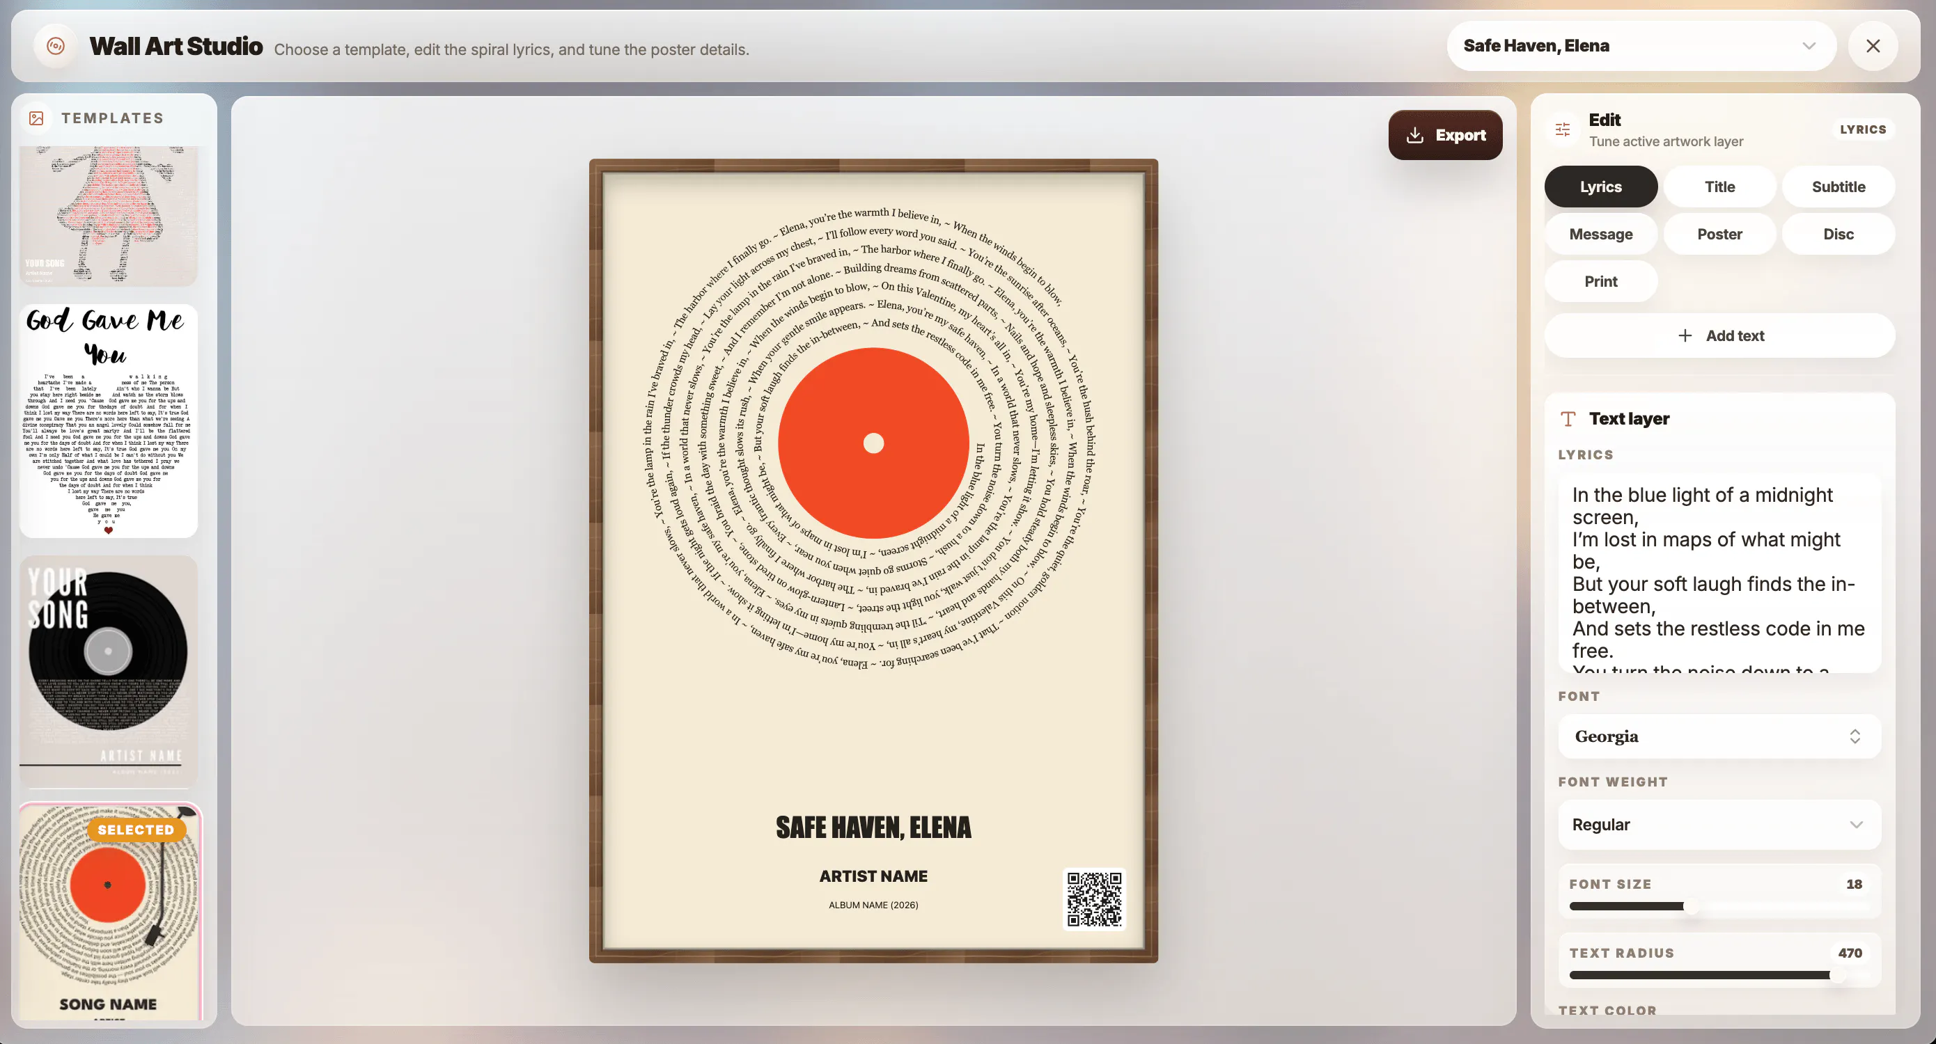
Task: Click the Wall Art Studio vinyl logo icon
Action: tap(56, 46)
